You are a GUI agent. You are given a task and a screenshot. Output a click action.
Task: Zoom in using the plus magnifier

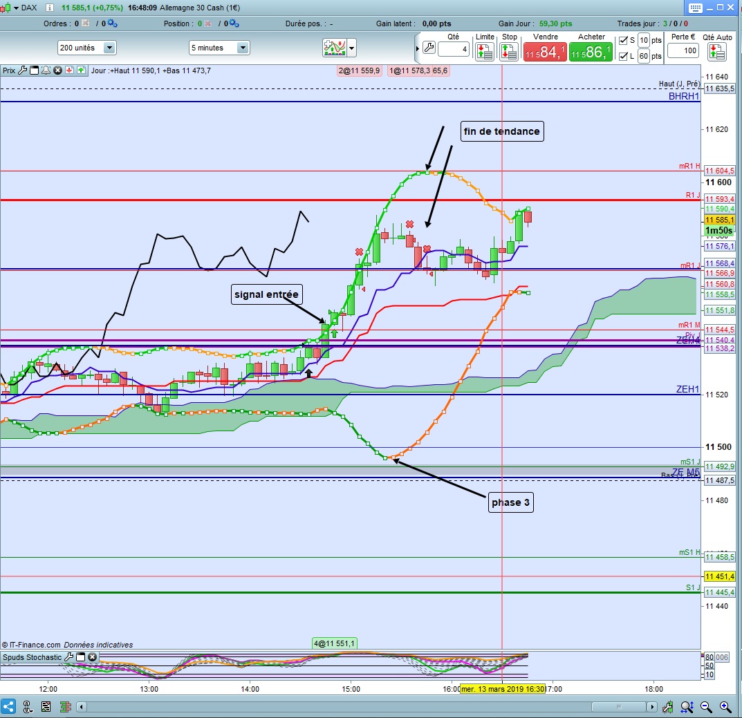point(725,707)
